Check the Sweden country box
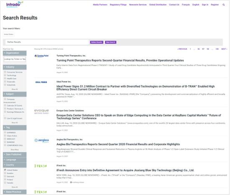 click(5, 173)
